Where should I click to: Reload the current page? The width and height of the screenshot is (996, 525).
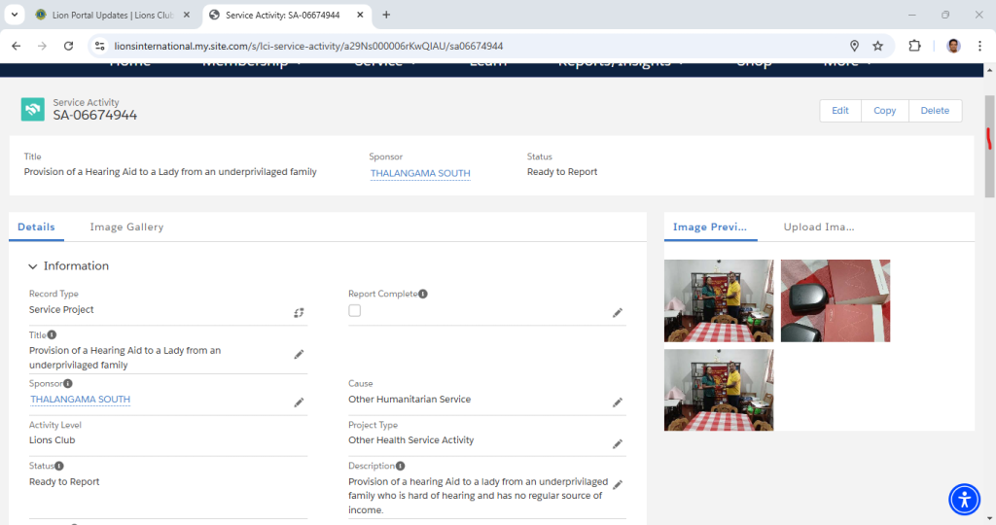click(x=69, y=46)
